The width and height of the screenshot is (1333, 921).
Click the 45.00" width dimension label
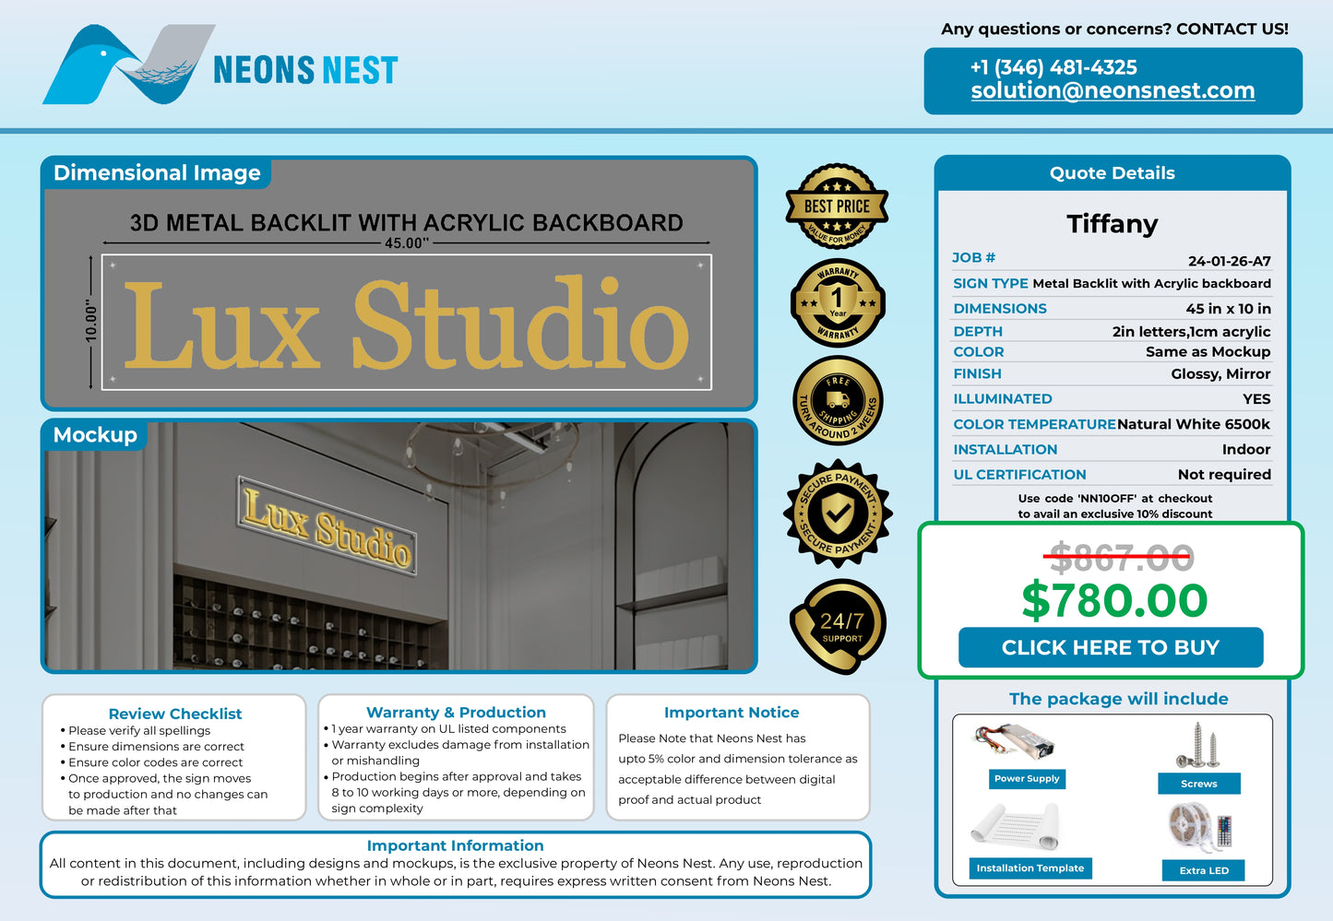407,243
